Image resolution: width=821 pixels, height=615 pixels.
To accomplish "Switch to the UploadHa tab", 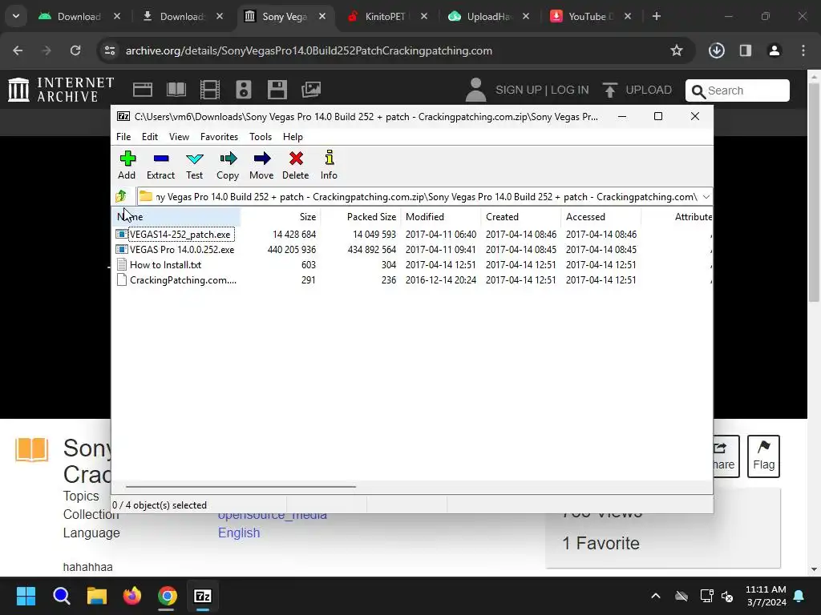I will click(488, 16).
